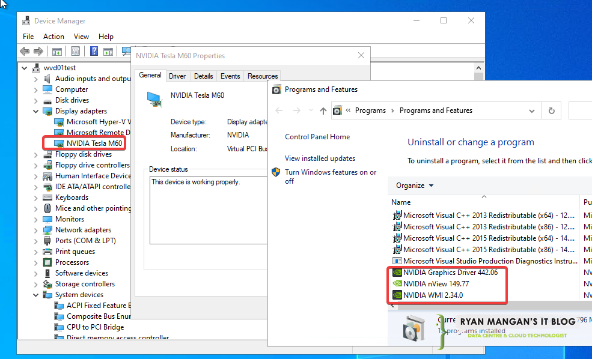Select NVIDIA WMI 2.34.0 program

(x=433, y=295)
